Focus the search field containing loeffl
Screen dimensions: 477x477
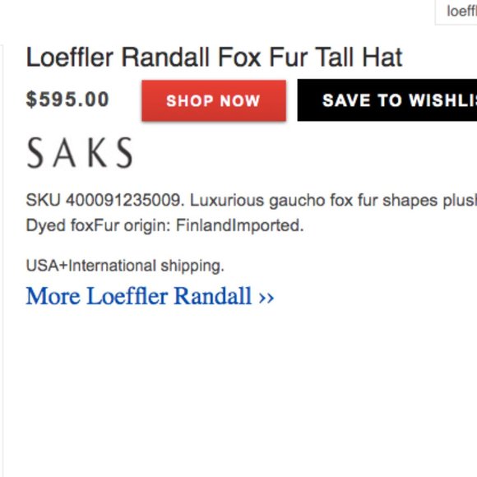click(456, 12)
